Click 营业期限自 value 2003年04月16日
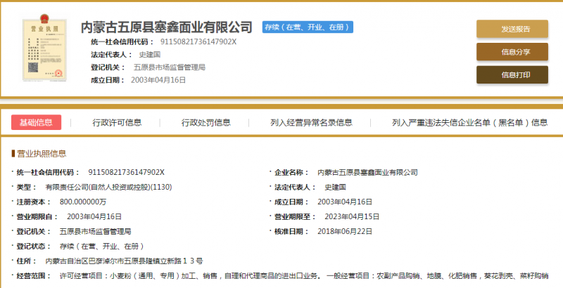563x288 pixels. point(94,217)
